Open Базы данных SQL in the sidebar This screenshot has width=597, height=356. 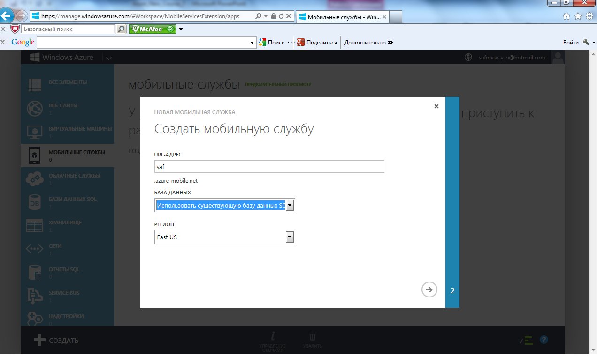[x=68, y=202]
